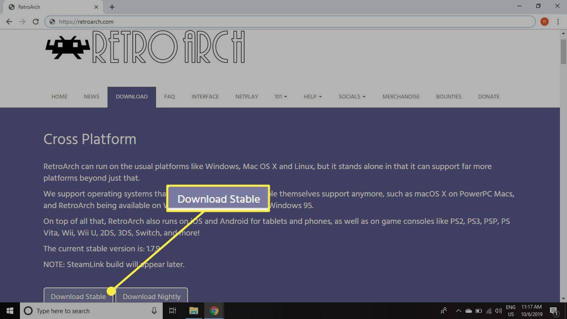
Task: Click the OneDrive cloud tray icon
Action: (x=469, y=311)
